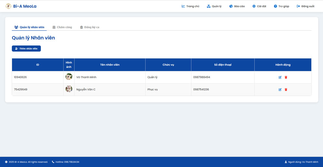Click the edit icon for Võ Thanh Minh
The height and width of the screenshot is (167, 323).
280,77
